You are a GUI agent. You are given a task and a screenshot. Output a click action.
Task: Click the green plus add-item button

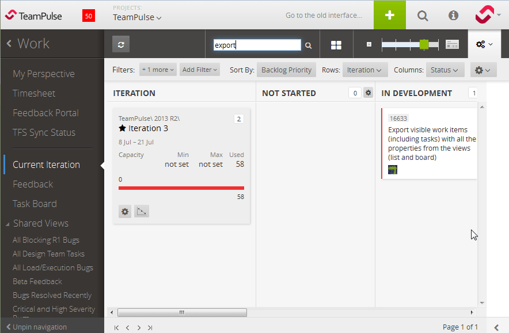(x=390, y=15)
